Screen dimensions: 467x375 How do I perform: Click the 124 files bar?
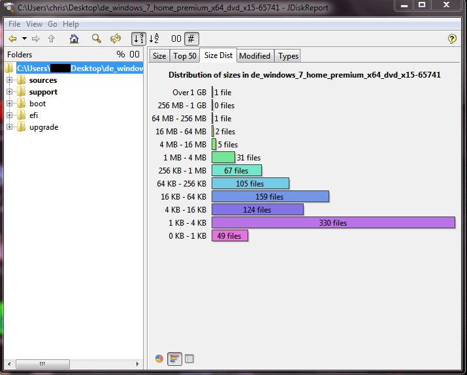(x=257, y=209)
